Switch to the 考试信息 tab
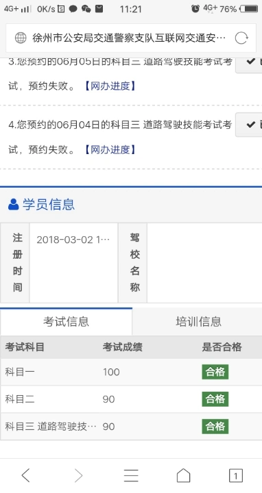Image resolution: width=262 pixels, height=493 pixels. point(66,321)
